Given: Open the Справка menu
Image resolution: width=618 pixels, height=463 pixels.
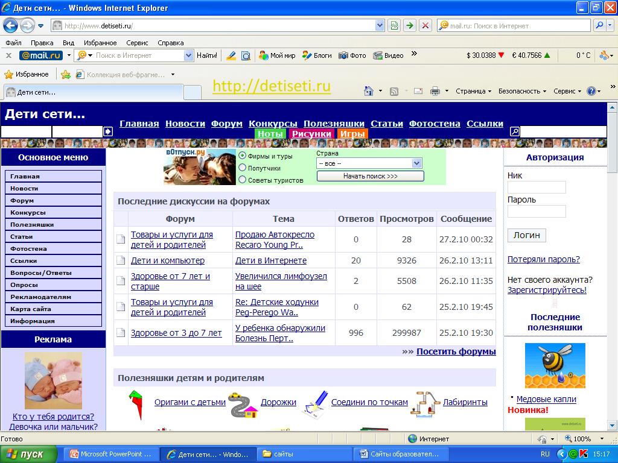Looking at the screenshot, I should pyautogui.click(x=171, y=43).
